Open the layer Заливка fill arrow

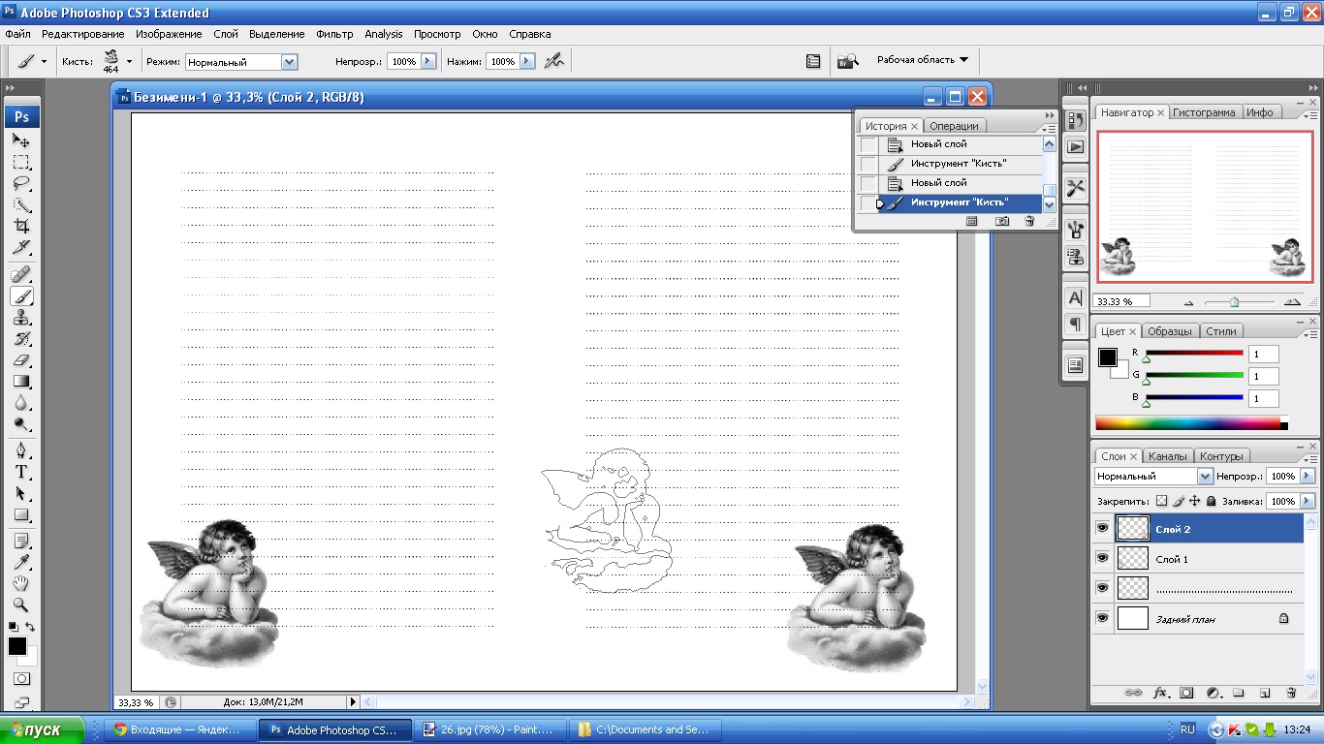tap(1308, 501)
